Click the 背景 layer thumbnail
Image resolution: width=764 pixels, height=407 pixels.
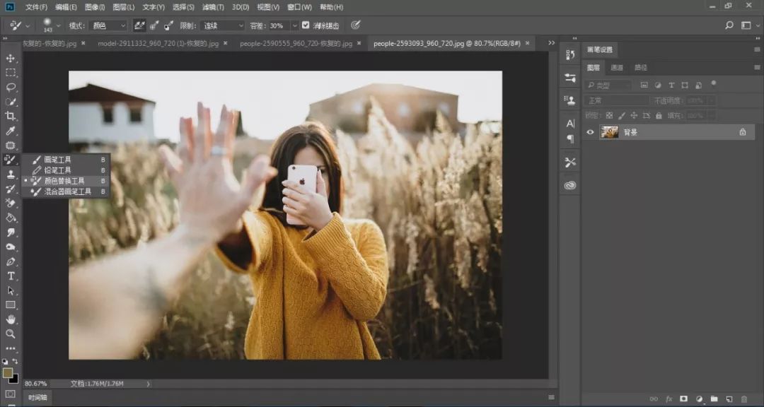(609, 132)
